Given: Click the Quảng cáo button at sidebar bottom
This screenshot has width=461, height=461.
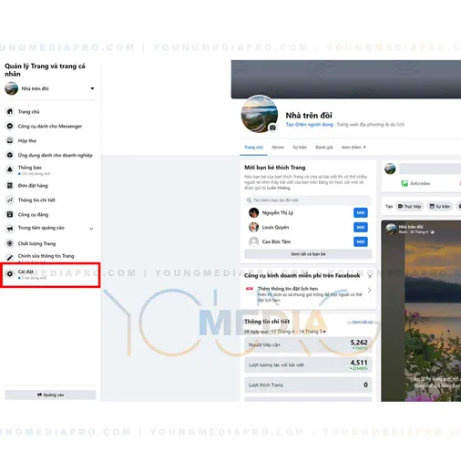Looking at the screenshot, I should [x=50, y=394].
